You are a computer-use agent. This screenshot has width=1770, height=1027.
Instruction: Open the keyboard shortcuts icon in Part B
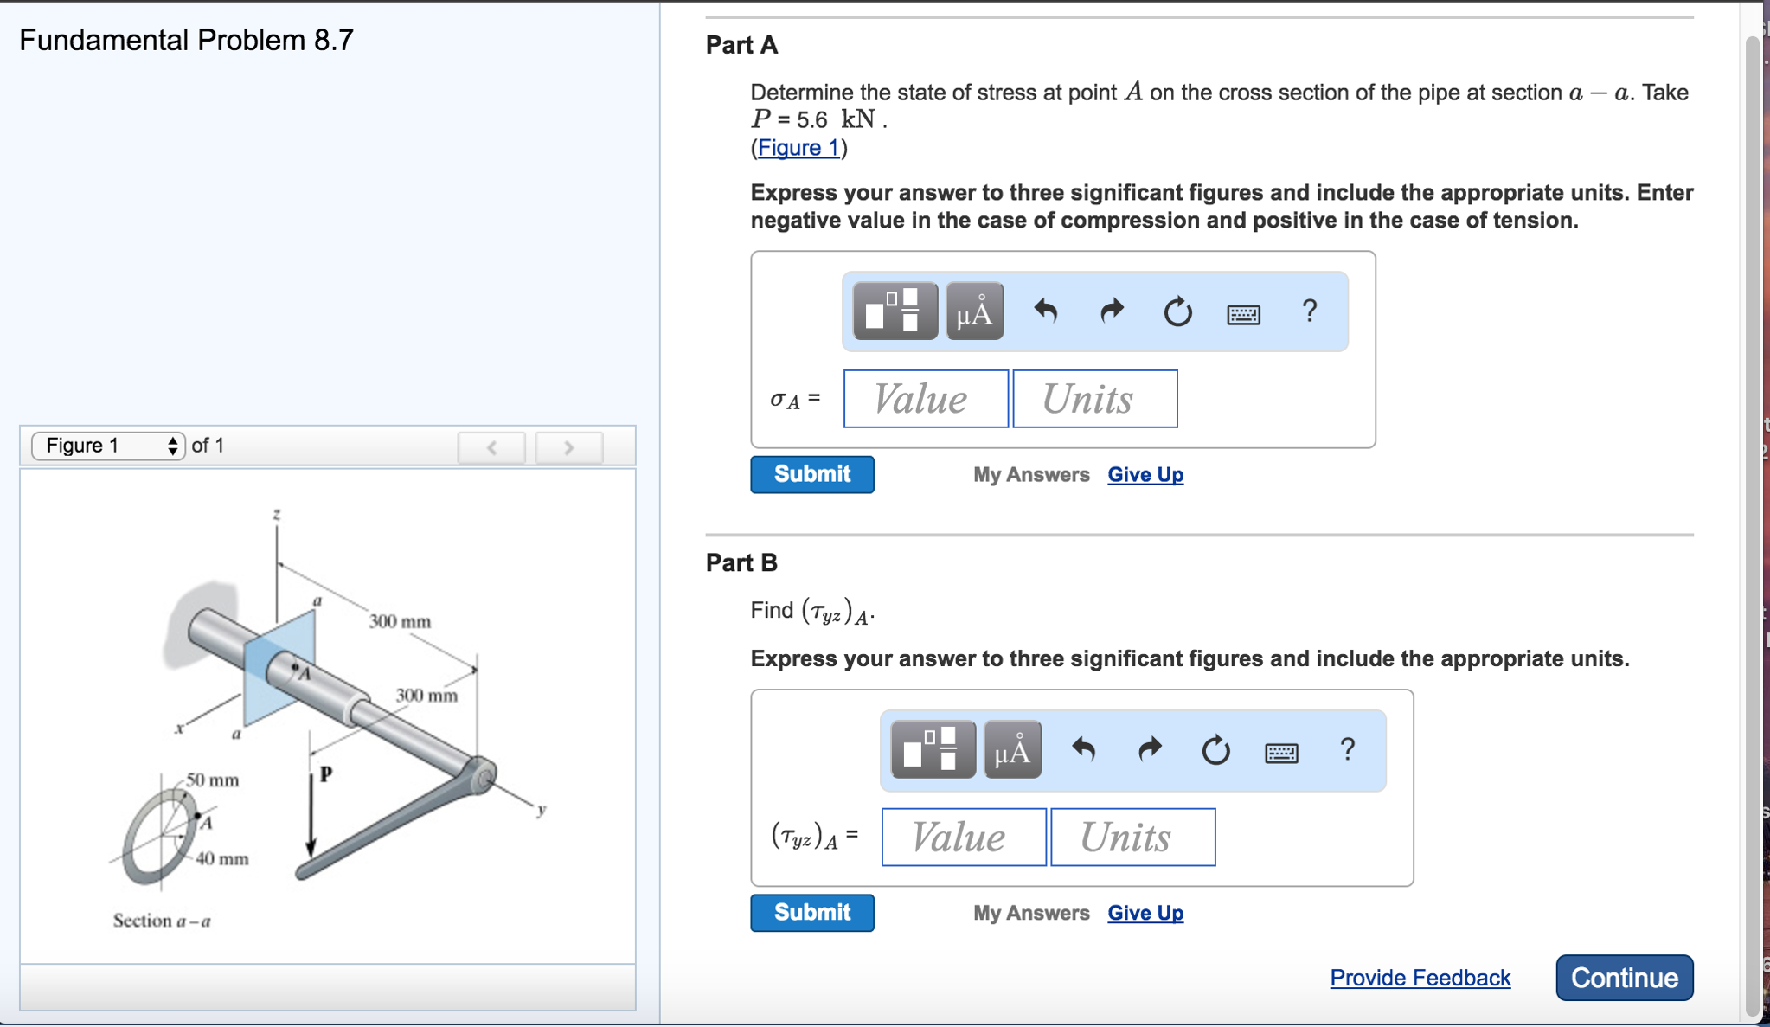pos(1283,752)
